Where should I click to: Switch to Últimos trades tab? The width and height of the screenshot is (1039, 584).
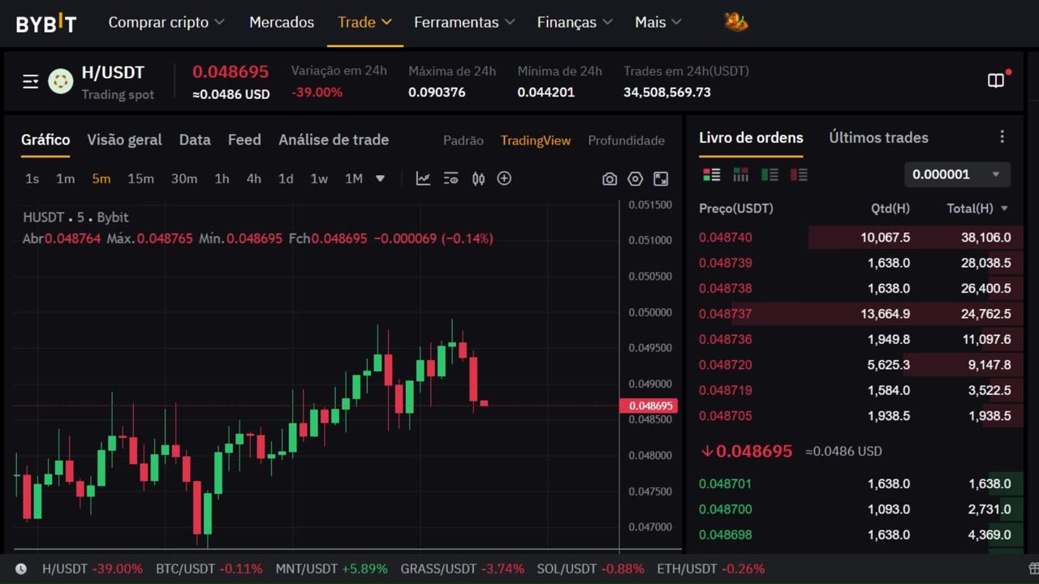coord(878,138)
